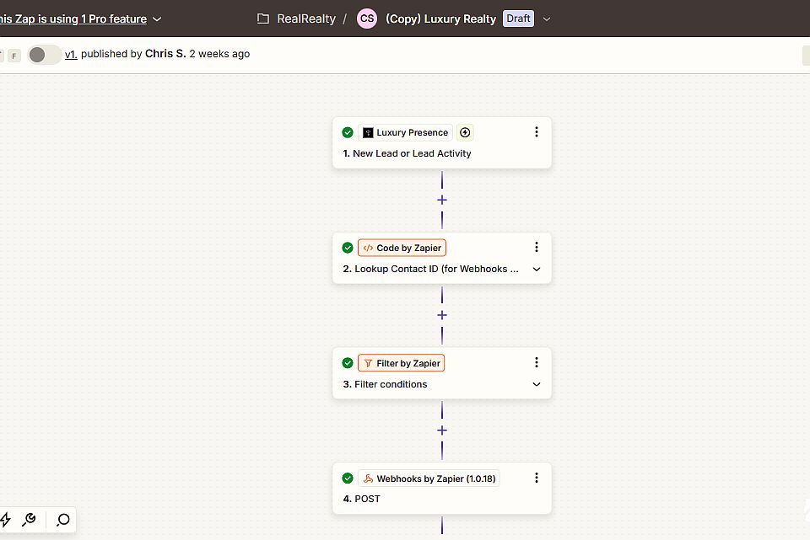Expand the Filter conditions step chevron
Image resolution: width=810 pixels, height=540 pixels.
tap(537, 384)
